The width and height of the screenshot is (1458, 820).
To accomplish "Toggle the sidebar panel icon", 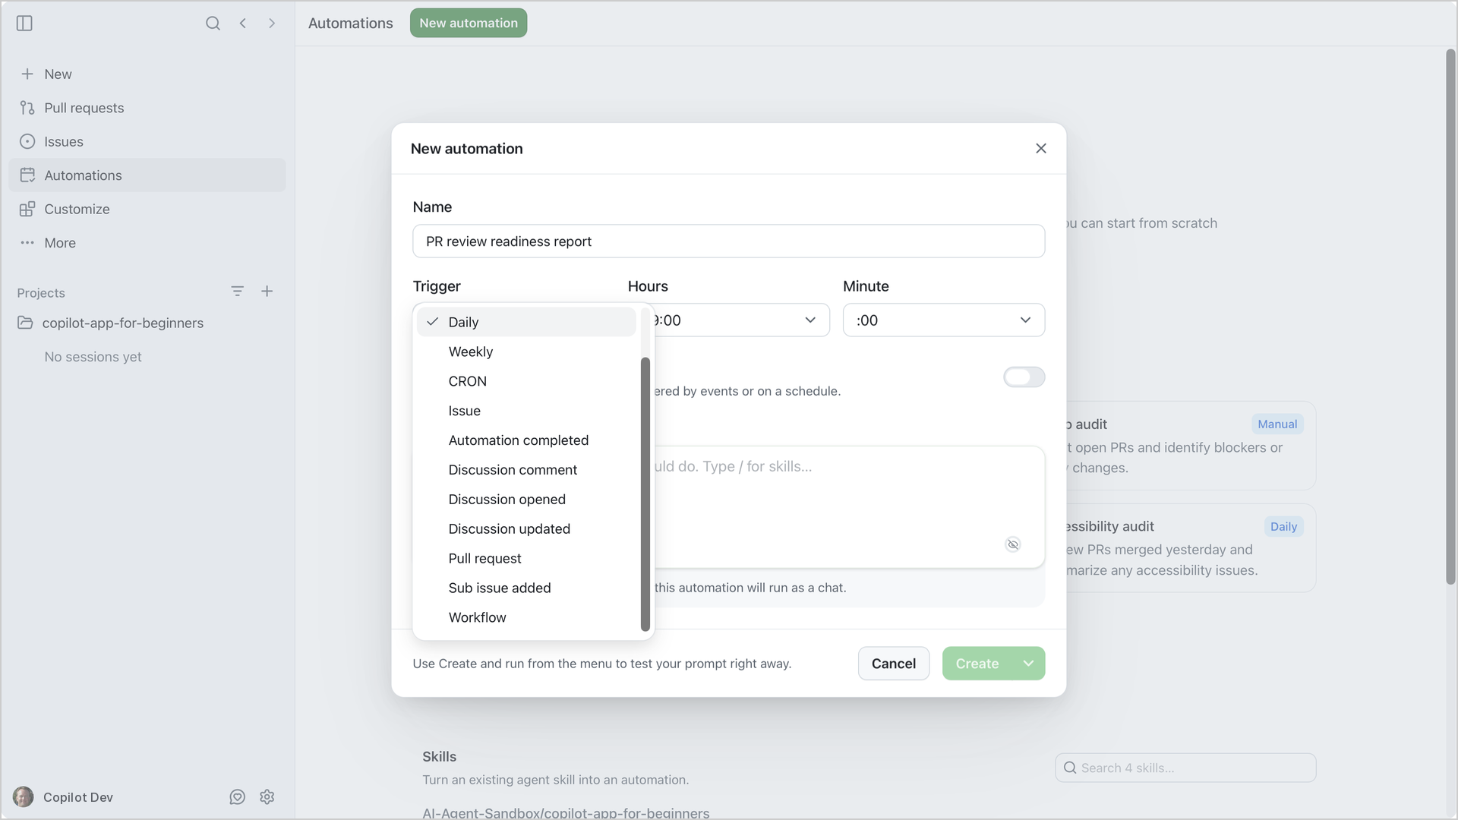I will point(24,24).
